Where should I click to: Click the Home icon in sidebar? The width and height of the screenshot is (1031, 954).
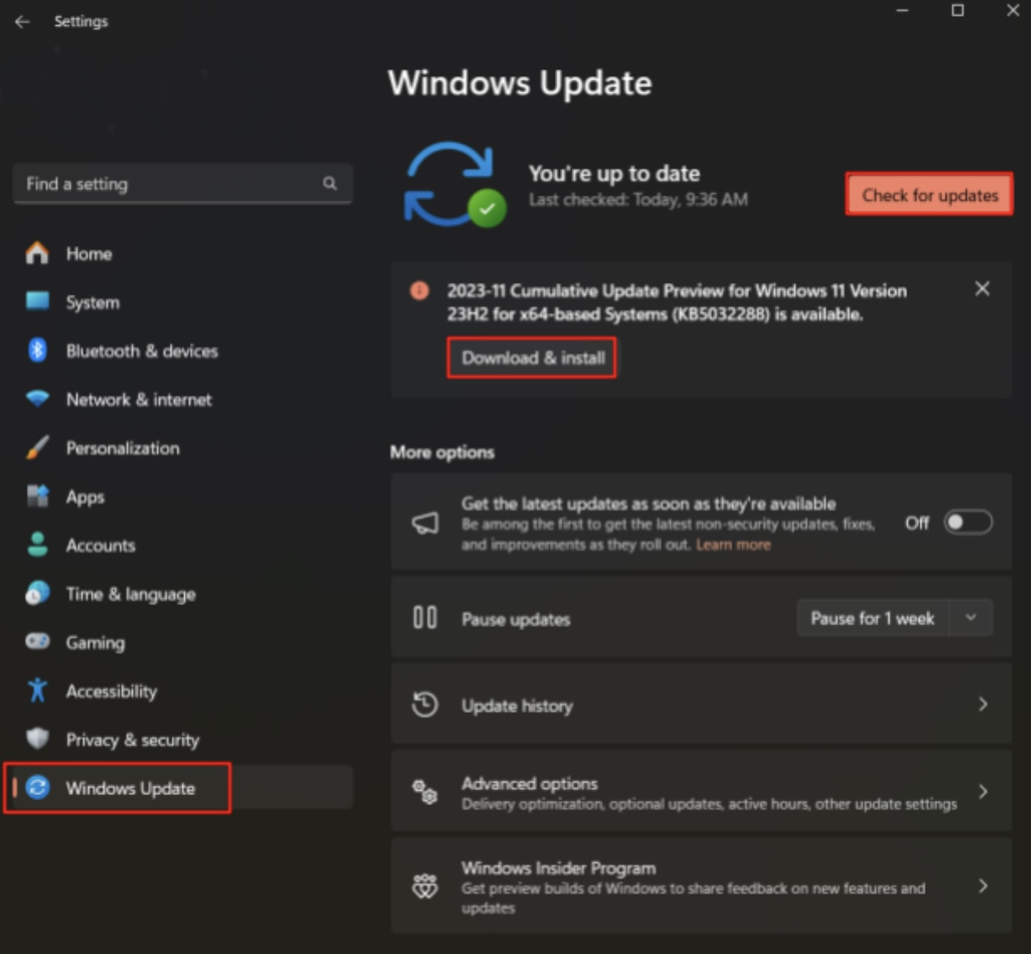click(x=37, y=253)
